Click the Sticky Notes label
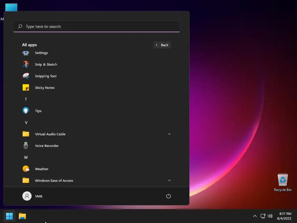Screen dimensions: 297x223 [x=45, y=88]
